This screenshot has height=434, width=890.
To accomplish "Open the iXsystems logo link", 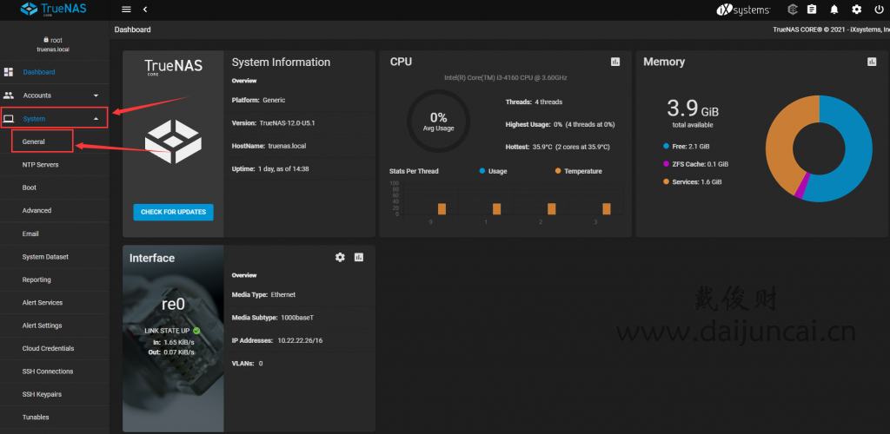I will click(742, 10).
